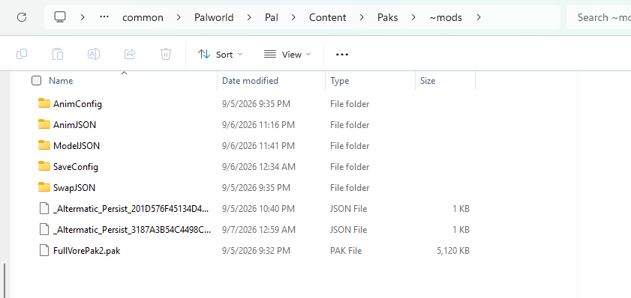Screen dimensions: 631x298
Task: Navigate to Content in the address bar
Action: click(x=328, y=18)
